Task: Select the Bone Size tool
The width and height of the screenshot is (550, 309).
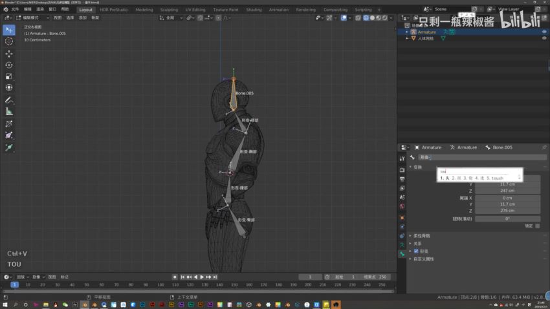Action: point(9,135)
